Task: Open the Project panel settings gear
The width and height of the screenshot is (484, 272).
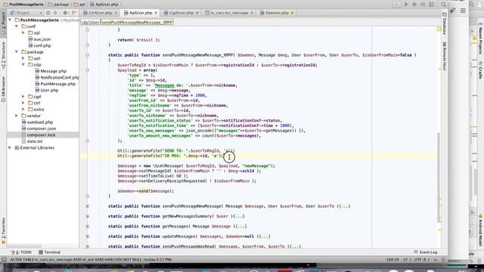Action: 66,13
